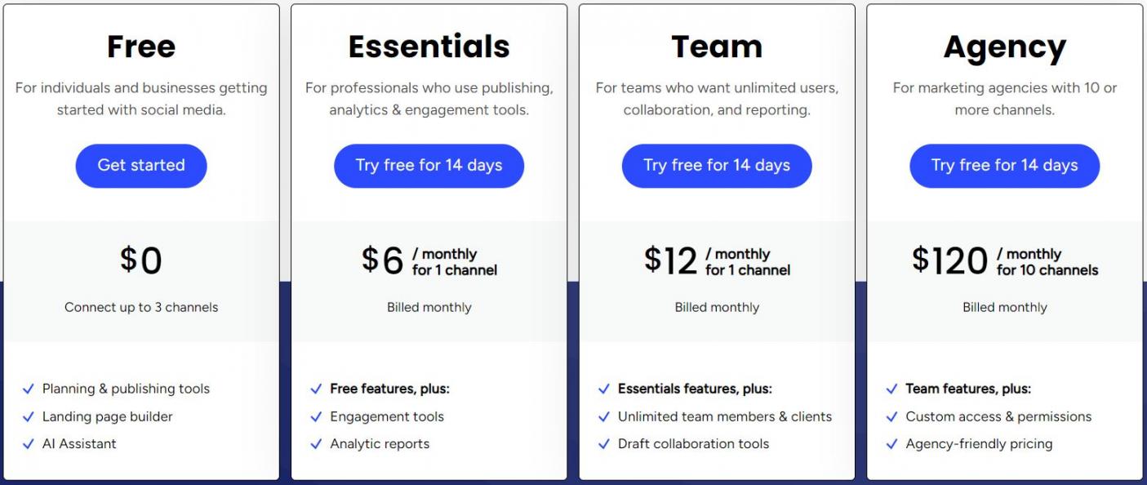Click checkmark beside Draft collaboration tools
Screen dimensions: 1147x485
(x=604, y=444)
